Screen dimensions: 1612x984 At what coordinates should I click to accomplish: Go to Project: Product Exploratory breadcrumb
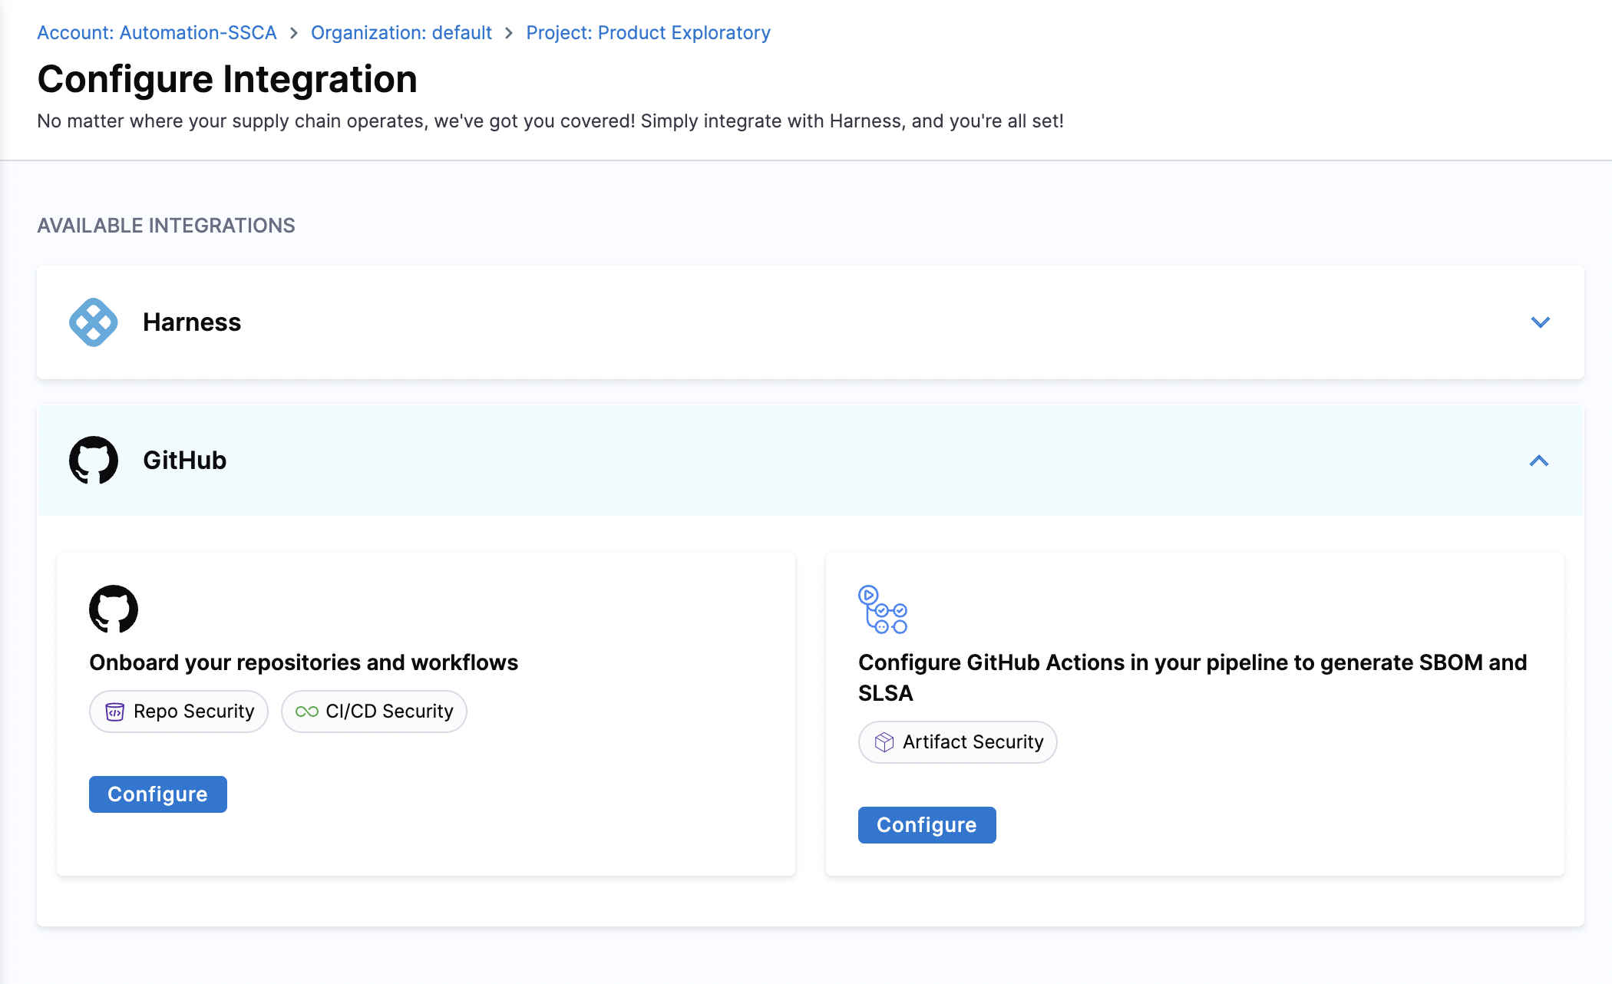(x=648, y=33)
